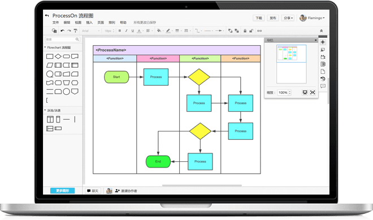
Task: Open the text alignment dropdown
Action: click(x=149, y=30)
